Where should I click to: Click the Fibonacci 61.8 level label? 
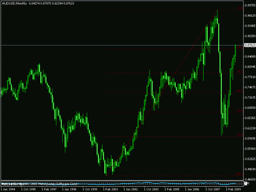click(240, 111)
